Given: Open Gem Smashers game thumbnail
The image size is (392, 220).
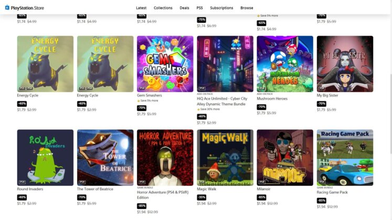Looking at the screenshot, I should 165,64.
